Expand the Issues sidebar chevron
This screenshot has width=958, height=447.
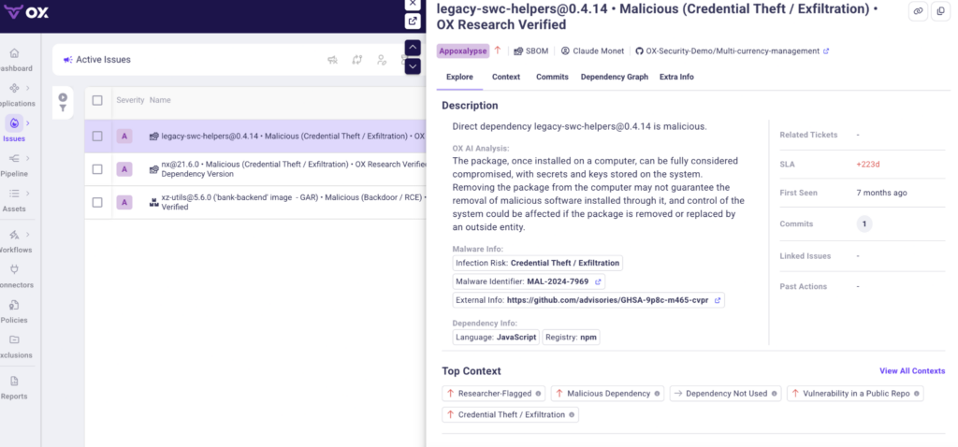(x=28, y=123)
